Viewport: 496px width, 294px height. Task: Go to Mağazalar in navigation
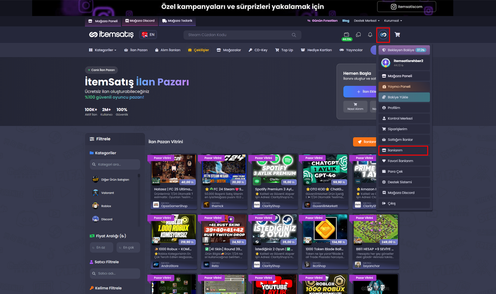click(229, 50)
